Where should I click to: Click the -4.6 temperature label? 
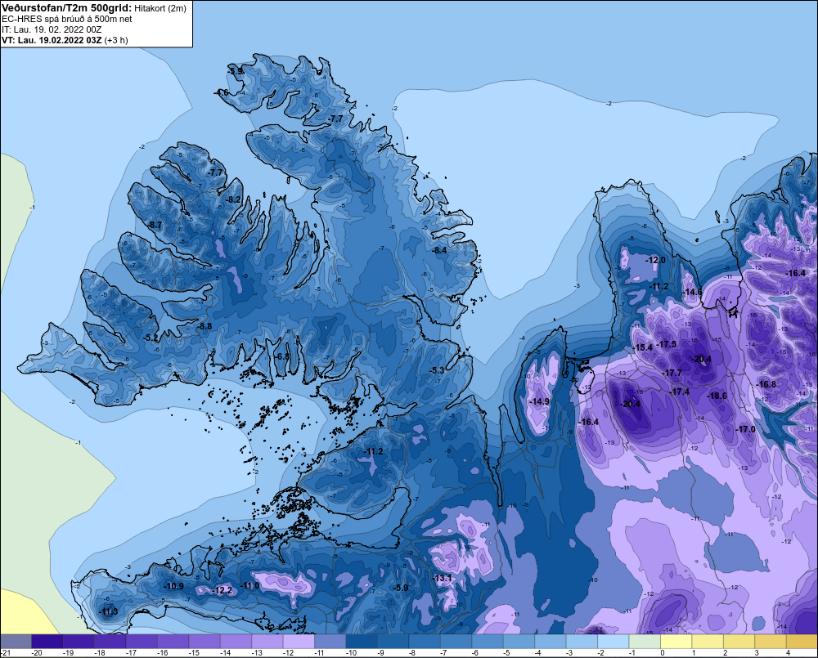pyautogui.click(x=221, y=92)
